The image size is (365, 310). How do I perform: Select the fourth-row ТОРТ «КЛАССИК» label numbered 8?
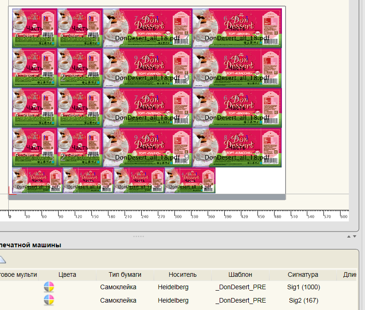click(x=237, y=148)
